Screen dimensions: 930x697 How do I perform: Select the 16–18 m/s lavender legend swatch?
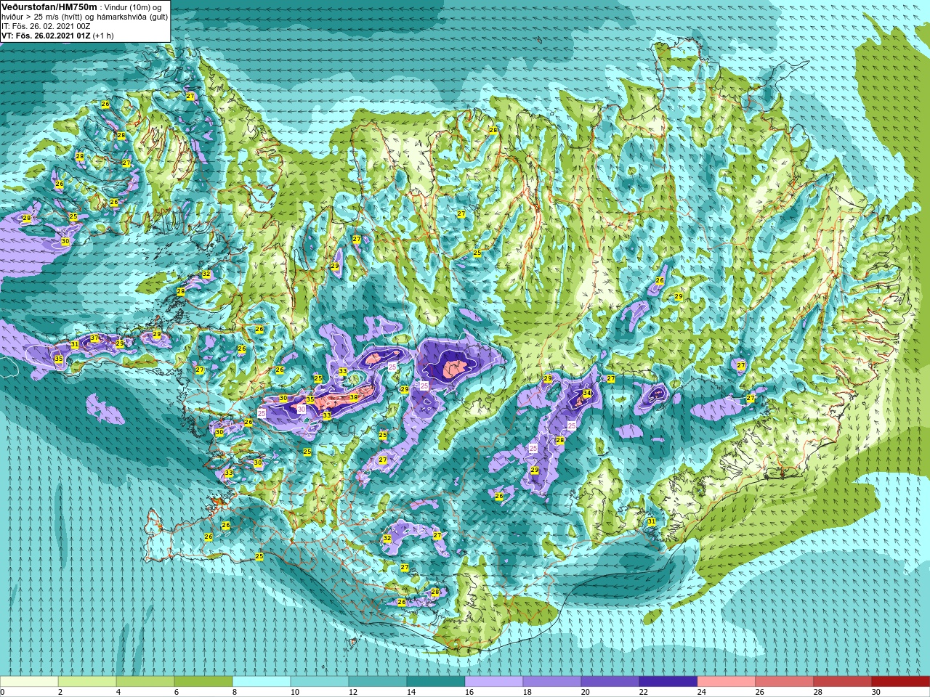[494, 682]
